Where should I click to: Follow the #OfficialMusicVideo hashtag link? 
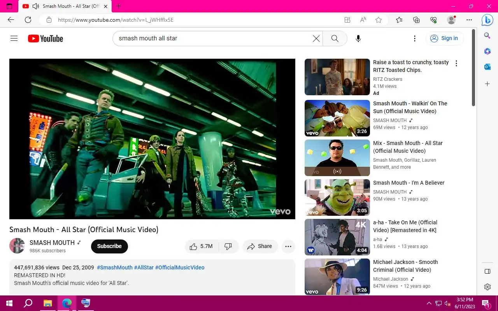[x=180, y=267]
